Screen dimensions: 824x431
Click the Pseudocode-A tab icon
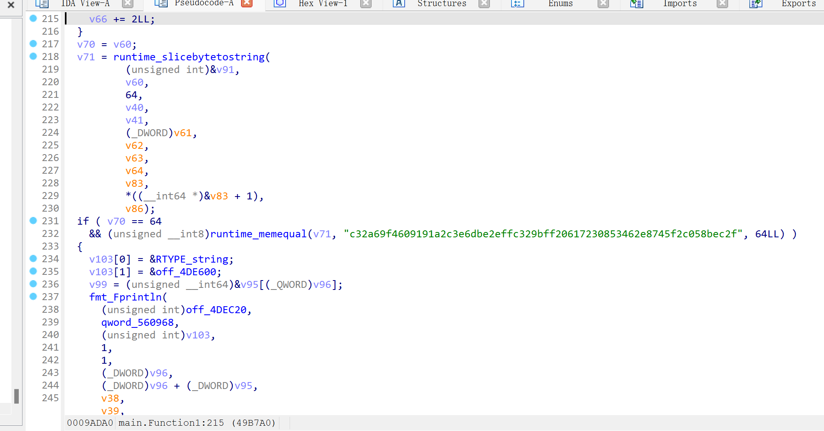tap(161, 3)
